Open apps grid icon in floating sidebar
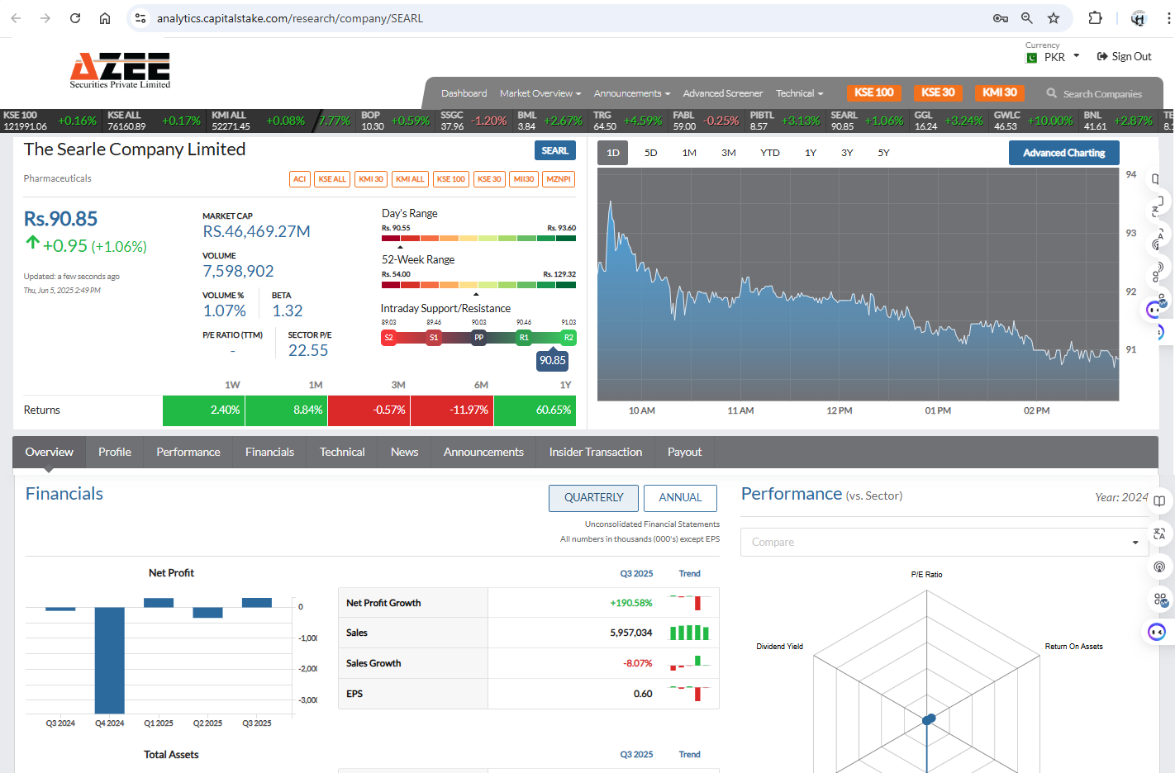1175x773 pixels. [x=1160, y=600]
